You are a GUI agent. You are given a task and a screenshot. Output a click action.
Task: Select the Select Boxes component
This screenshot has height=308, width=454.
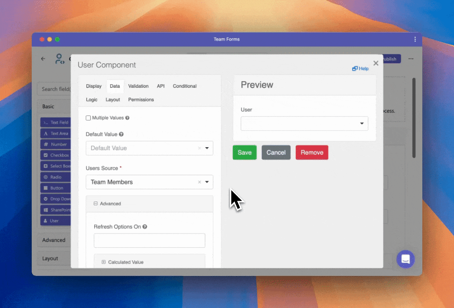pyautogui.click(x=56, y=166)
